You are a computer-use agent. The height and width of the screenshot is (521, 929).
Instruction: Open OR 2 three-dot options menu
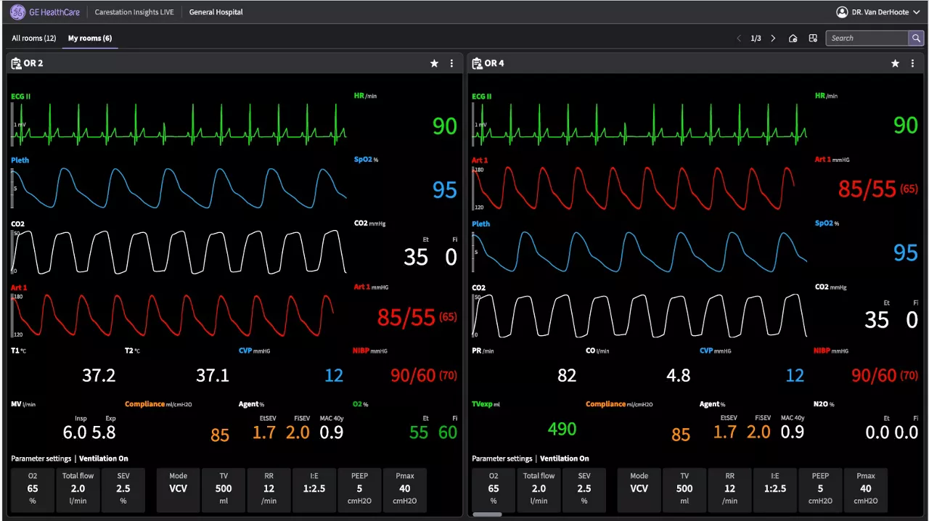451,63
